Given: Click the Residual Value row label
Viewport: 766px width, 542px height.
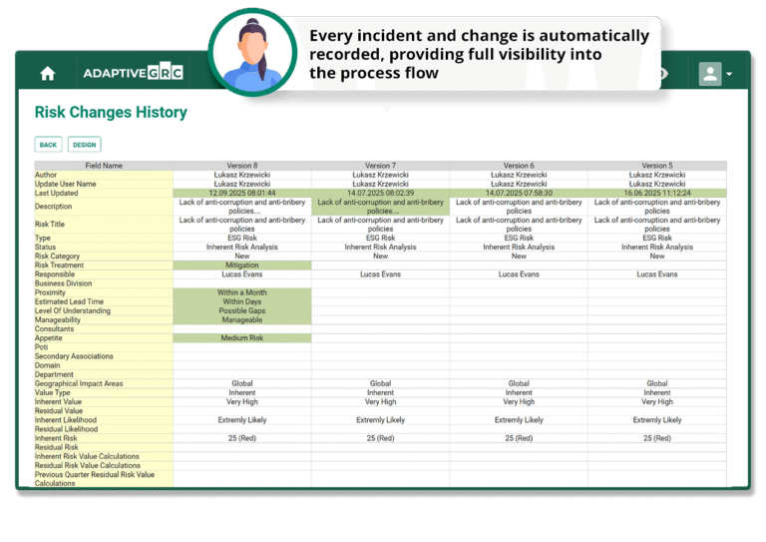Looking at the screenshot, I should (104, 411).
